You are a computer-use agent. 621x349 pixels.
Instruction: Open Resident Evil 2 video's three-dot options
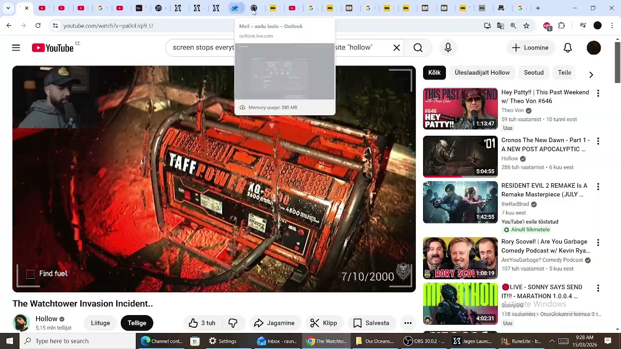(598, 187)
